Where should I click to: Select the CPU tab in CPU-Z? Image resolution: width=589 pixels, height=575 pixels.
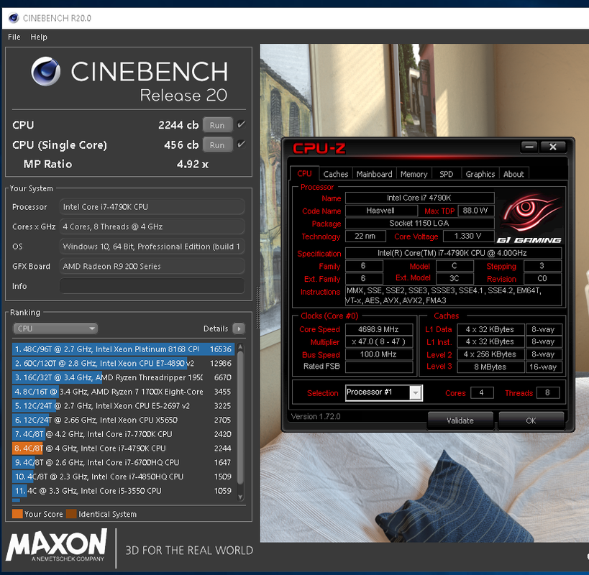pos(305,174)
